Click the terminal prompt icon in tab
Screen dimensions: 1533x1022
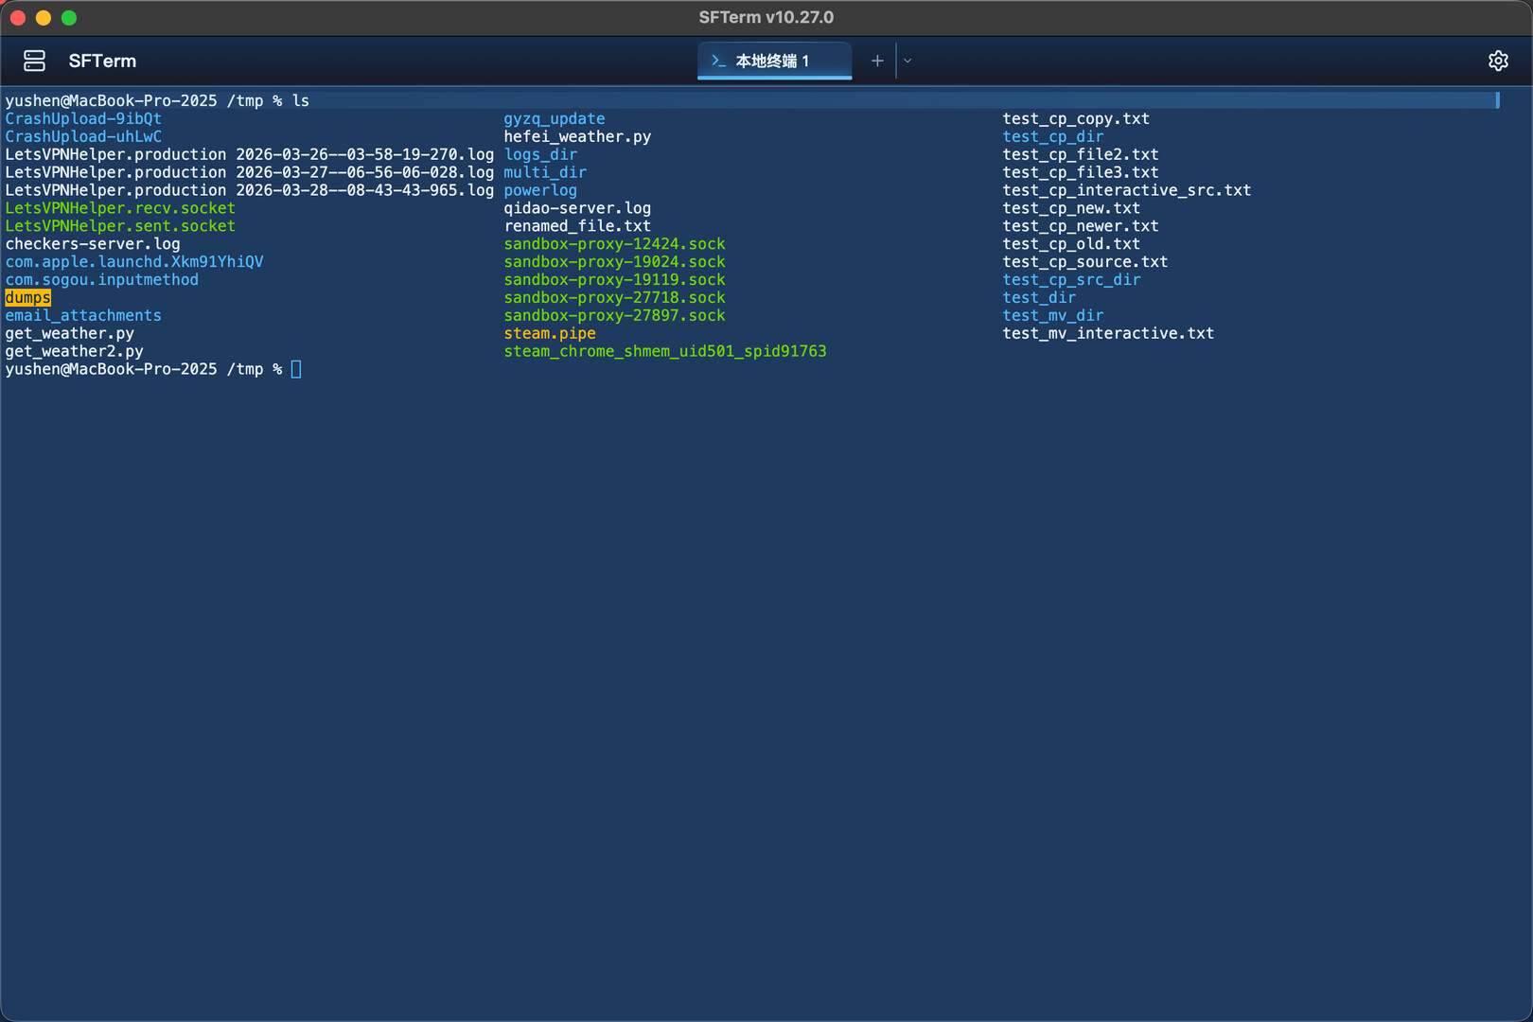click(718, 61)
